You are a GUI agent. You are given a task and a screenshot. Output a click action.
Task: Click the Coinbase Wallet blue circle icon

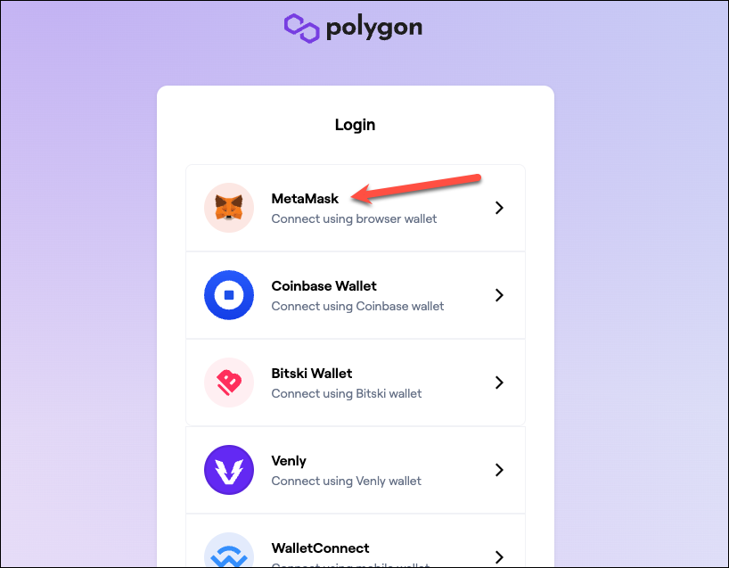(x=229, y=295)
